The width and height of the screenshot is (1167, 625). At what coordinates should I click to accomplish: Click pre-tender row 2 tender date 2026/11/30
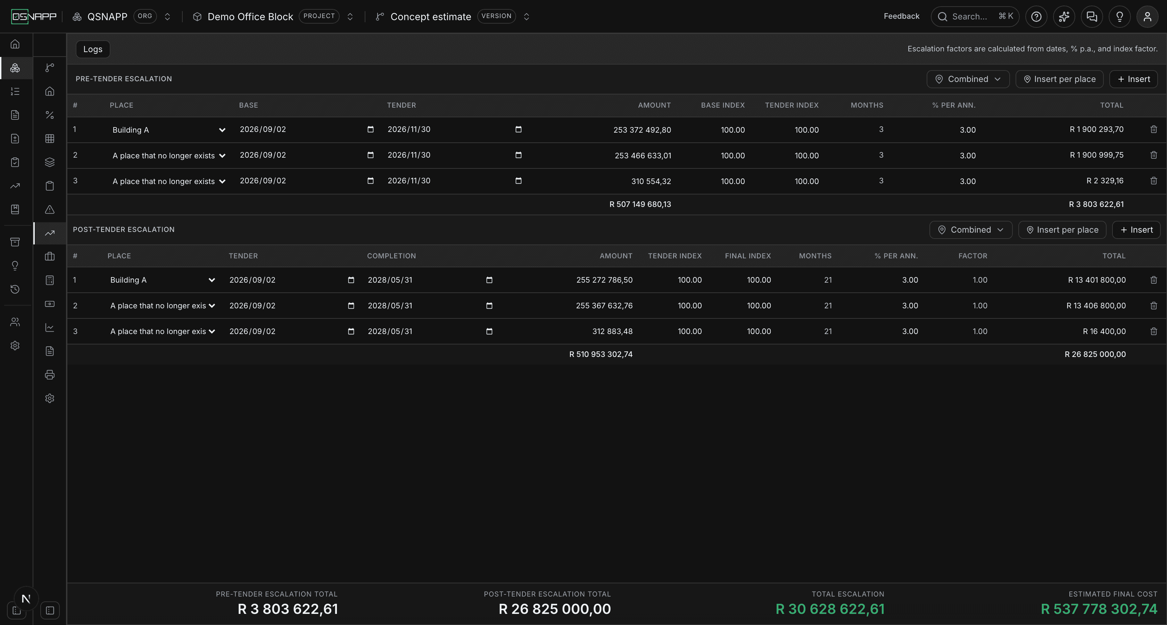pyautogui.click(x=409, y=155)
